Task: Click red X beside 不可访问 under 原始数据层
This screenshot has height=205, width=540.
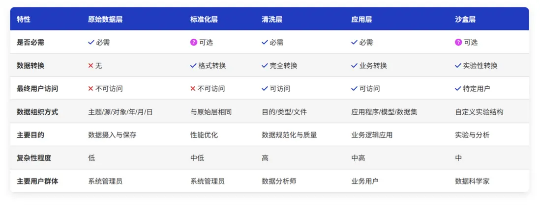Action: pyautogui.click(x=90, y=89)
